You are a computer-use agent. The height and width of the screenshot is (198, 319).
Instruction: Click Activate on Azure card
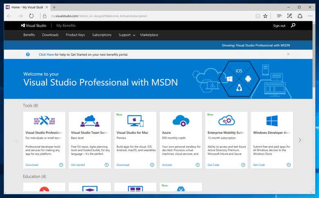pos(167,165)
